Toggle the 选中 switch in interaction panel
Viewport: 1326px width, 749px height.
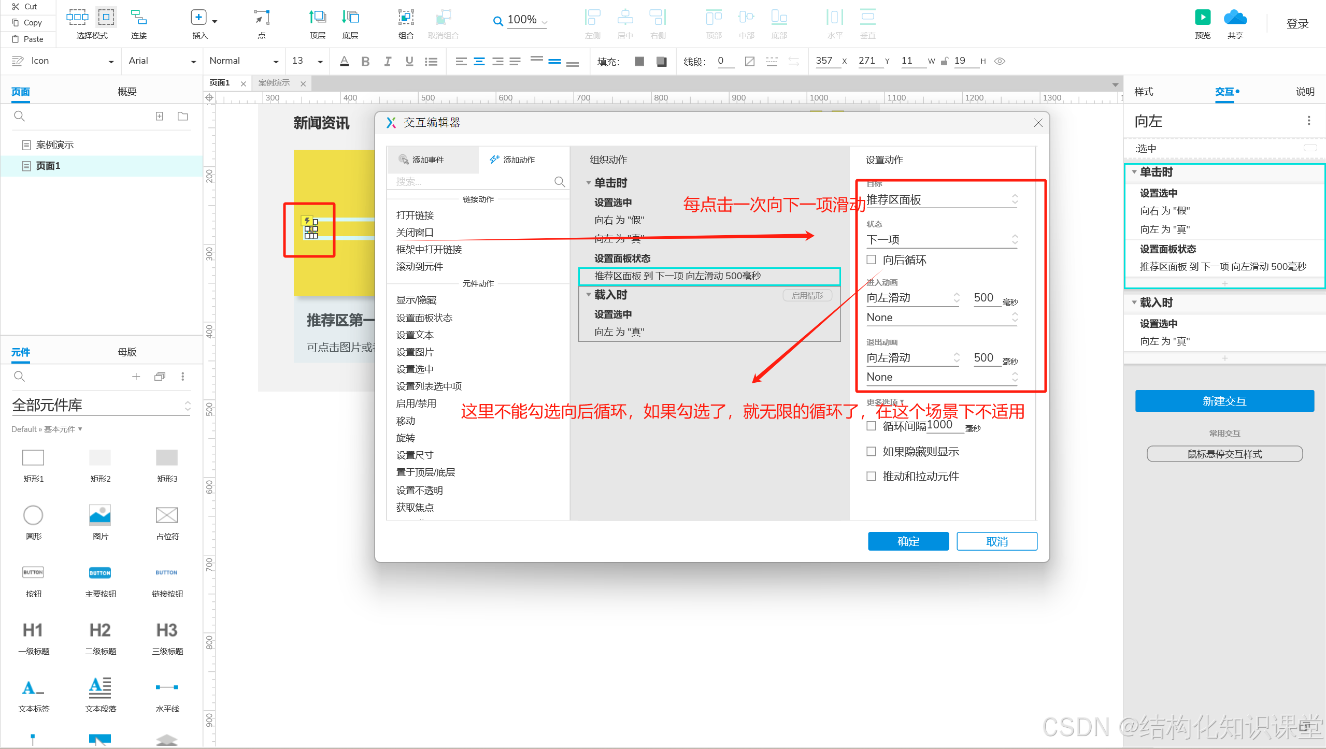[x=1310, y=148]
